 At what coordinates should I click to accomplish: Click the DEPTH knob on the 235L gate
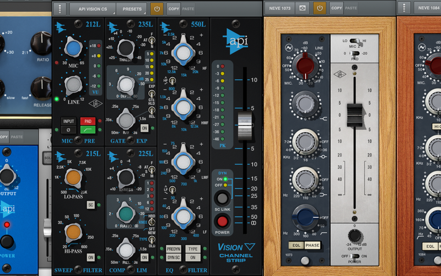click(x=126, y=85)
